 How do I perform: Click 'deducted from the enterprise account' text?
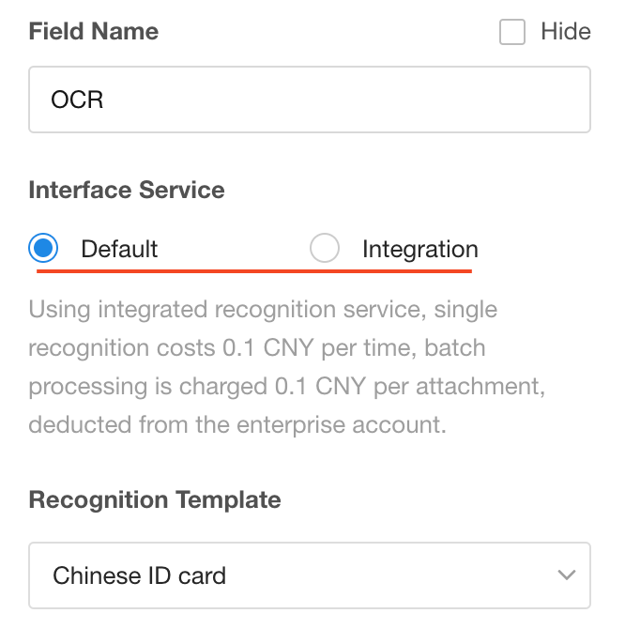click(236, 424)
